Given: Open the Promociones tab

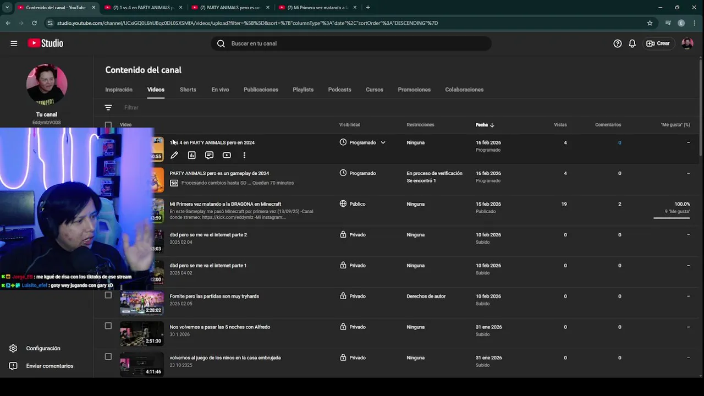Looking at the screenshot, I should point(414,90).
